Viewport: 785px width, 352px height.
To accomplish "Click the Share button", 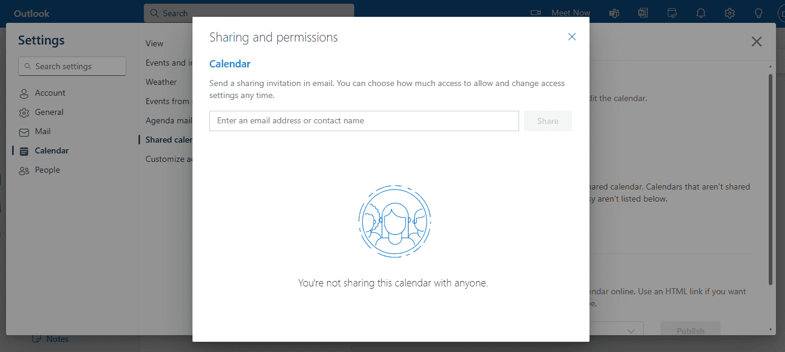I will pos(548,121).
